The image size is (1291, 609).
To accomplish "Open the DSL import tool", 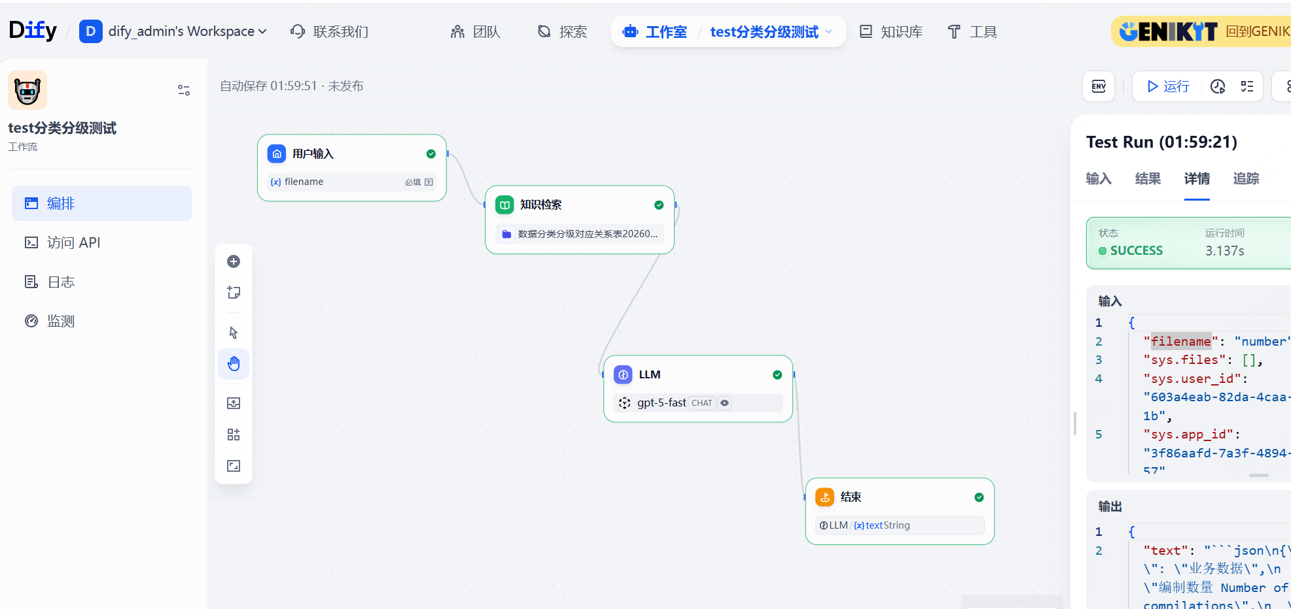I will point(234,403).
